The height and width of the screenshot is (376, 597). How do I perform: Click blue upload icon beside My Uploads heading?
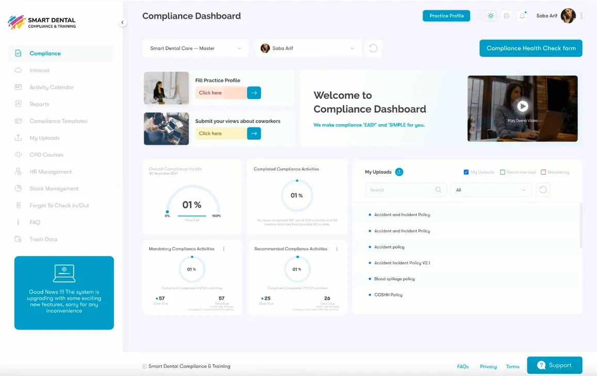click(x=399, y=172)
